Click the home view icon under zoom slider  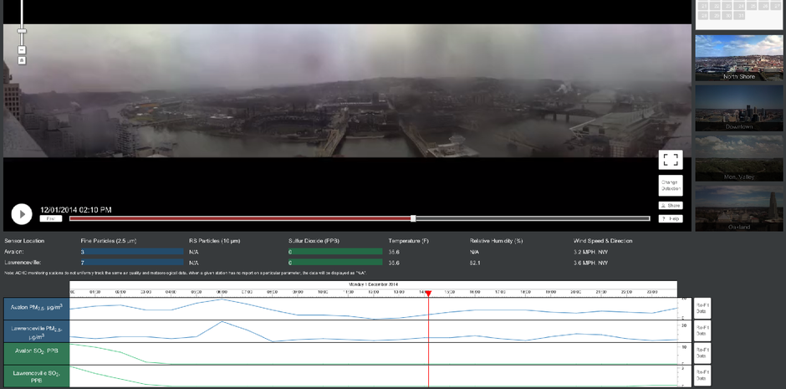(x=22, y=60)
